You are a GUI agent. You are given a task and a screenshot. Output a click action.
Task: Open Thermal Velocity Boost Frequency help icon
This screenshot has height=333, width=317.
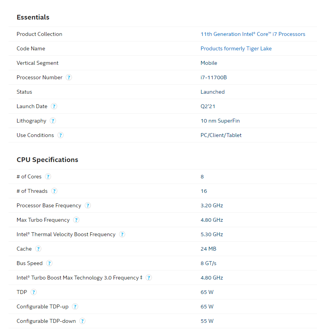tap(122, 234)
